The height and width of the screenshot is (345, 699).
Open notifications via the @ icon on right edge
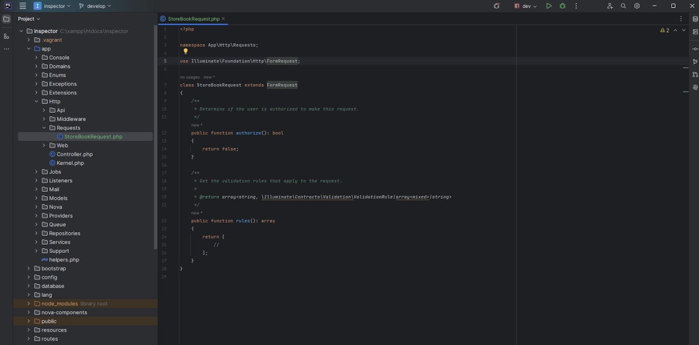pos(695,87)
